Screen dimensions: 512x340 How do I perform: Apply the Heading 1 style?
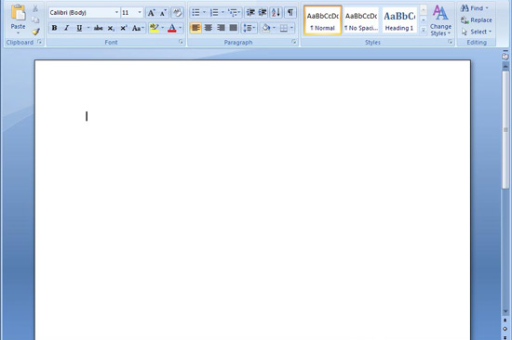coord(399,20)
